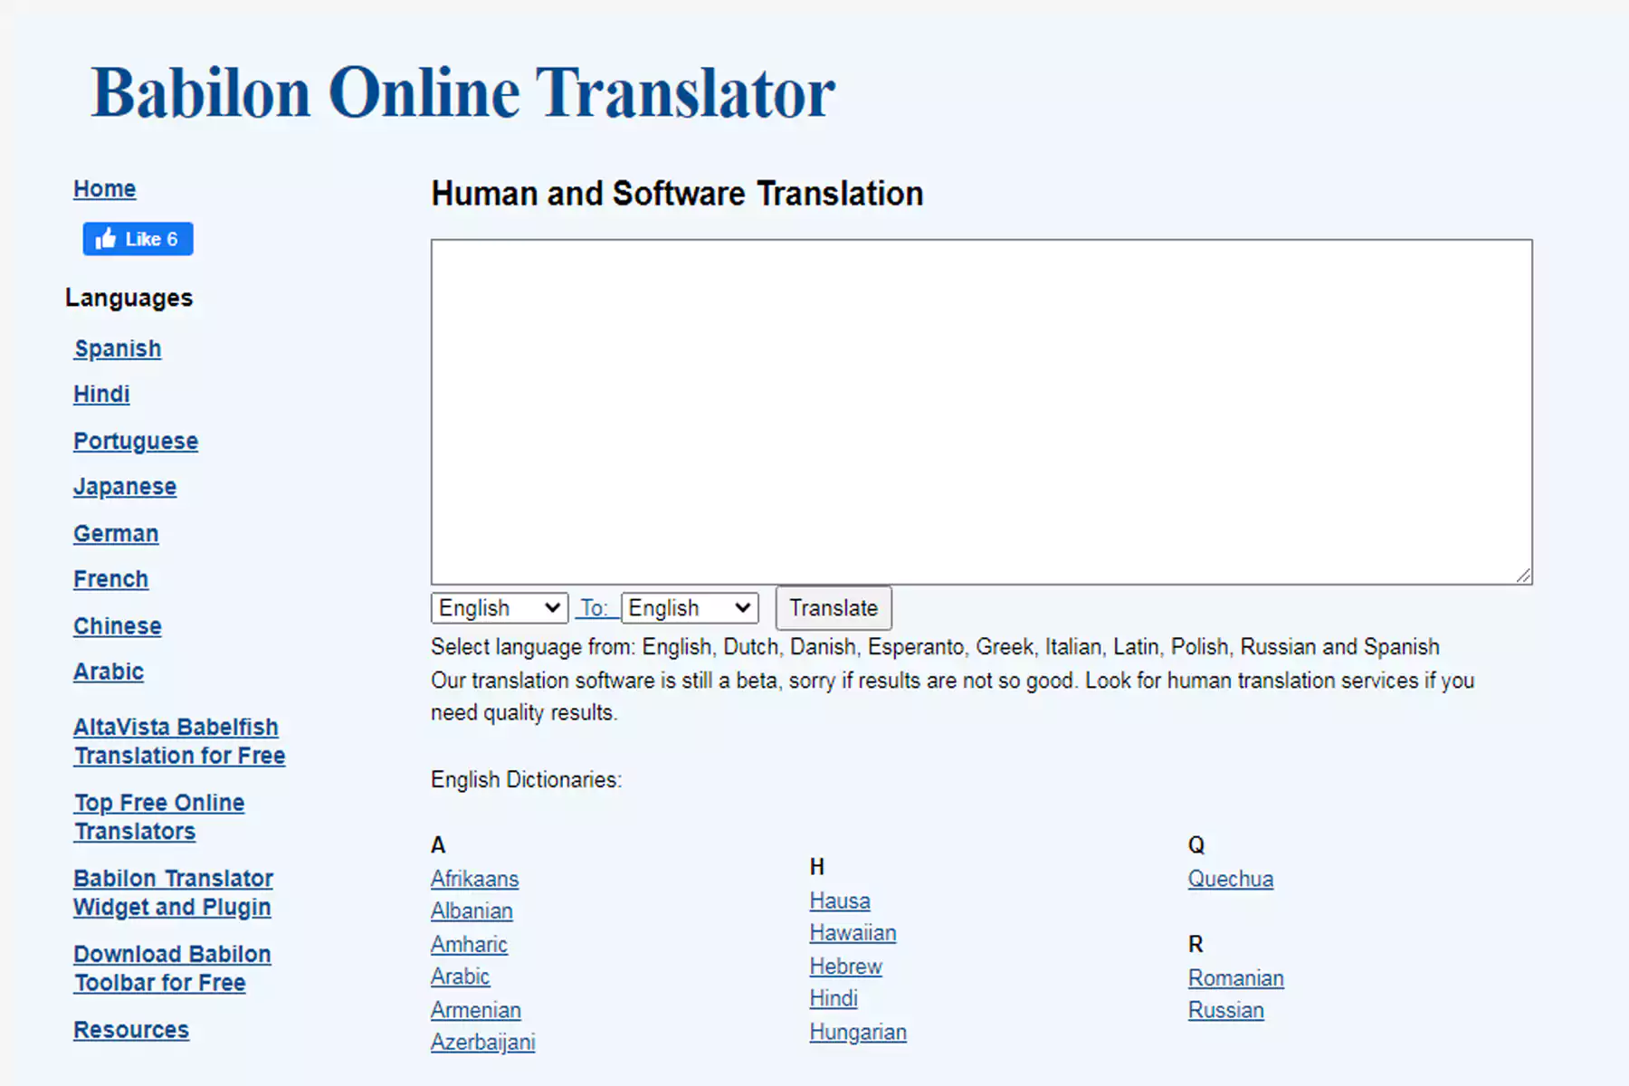Open AltaVista Babelfish Translation for Free
This screenshot has height=1086, width=1629.
coord(179,741)
